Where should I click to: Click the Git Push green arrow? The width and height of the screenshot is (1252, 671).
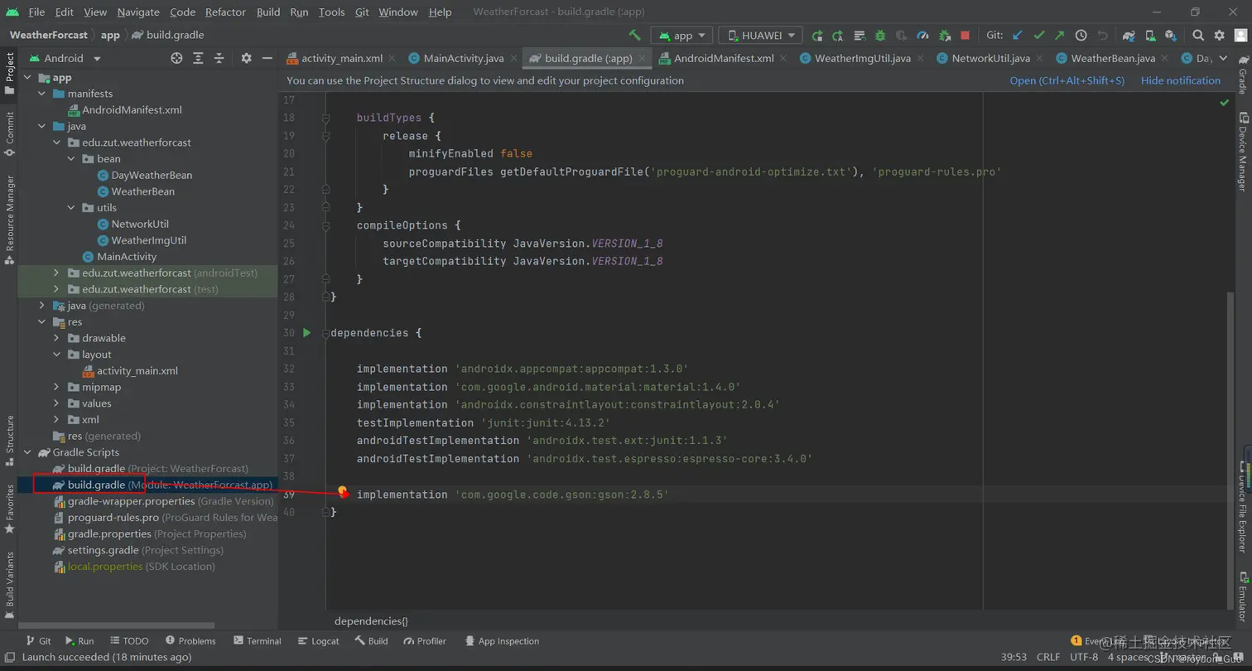pos(1060,36)
